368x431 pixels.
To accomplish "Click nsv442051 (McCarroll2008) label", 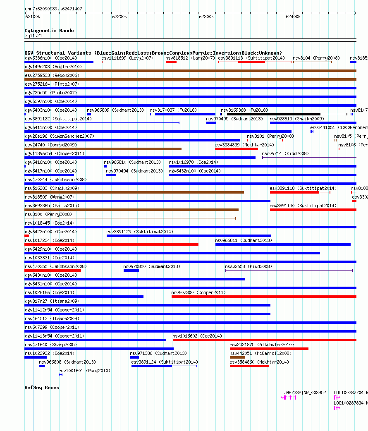I will (x=260, y=354).
